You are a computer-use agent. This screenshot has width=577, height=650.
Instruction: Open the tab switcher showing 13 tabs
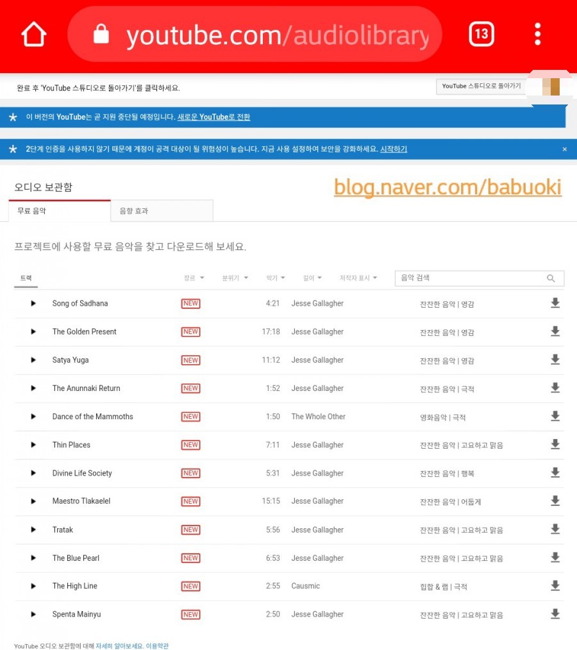tap(481, 33)
